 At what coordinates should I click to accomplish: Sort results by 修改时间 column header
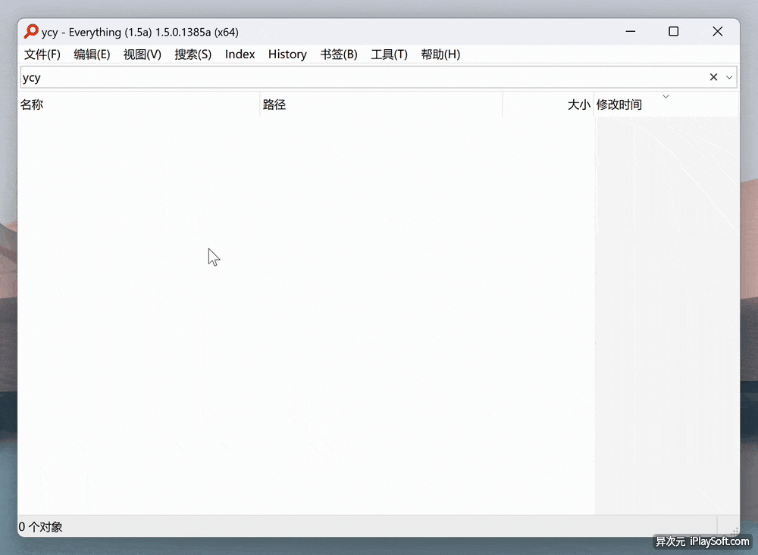666,104
